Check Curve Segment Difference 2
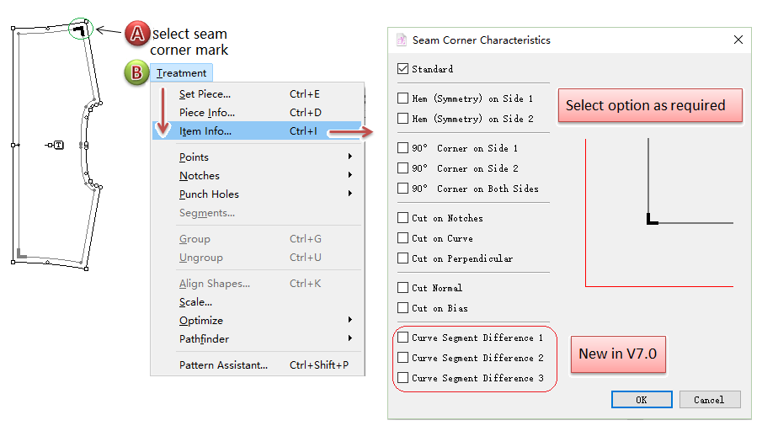This screenshot has height=431, width=778. click(x=402, y=358)
